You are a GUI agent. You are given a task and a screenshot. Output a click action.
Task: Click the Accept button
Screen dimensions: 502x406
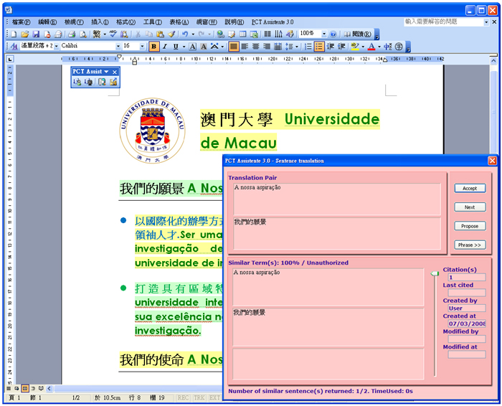pos(470,188)
